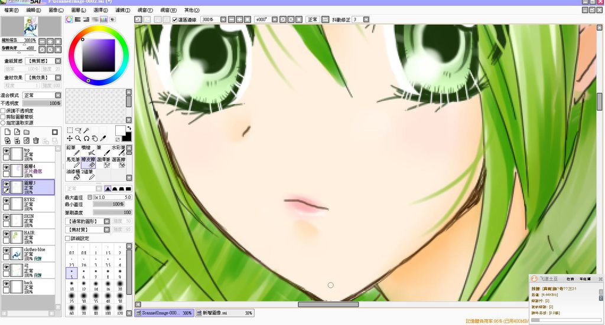Switch to the 新增圖像.sai document tab
Image resolution: width=605 pixels, height=325 pixels.
pyautogui.click(x=224, y=313)
